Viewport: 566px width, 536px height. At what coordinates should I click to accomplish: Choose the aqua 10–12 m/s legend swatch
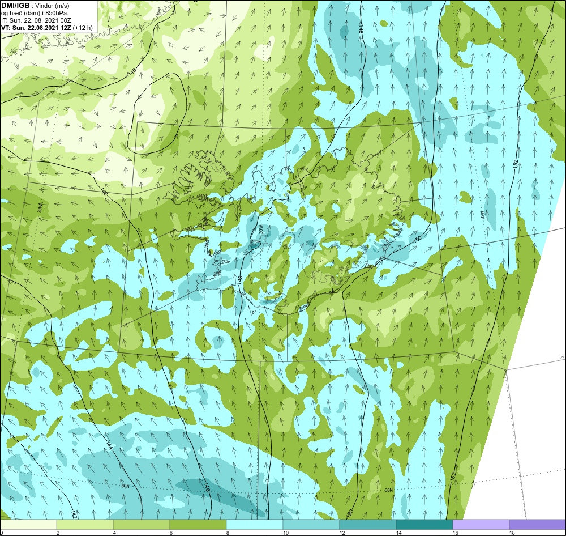311,525
